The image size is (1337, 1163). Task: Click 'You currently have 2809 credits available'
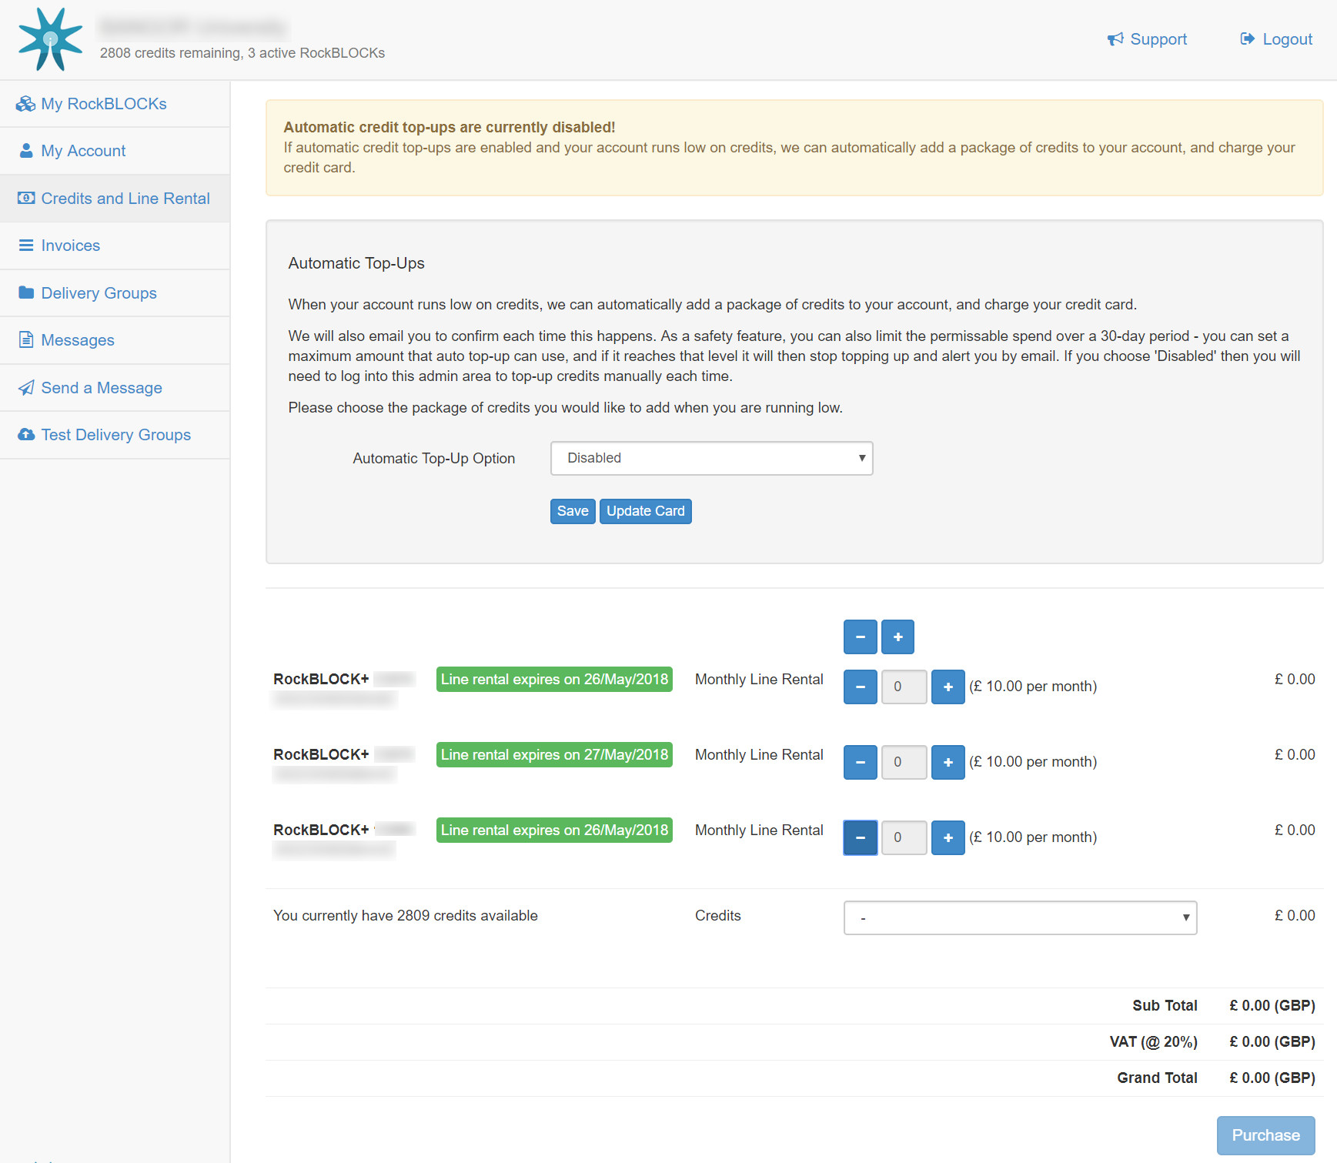click(406, 915)
